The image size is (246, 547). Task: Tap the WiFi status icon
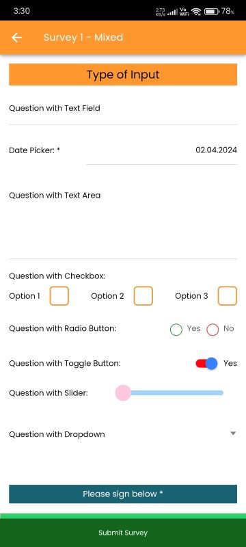[x=197, y=12]
